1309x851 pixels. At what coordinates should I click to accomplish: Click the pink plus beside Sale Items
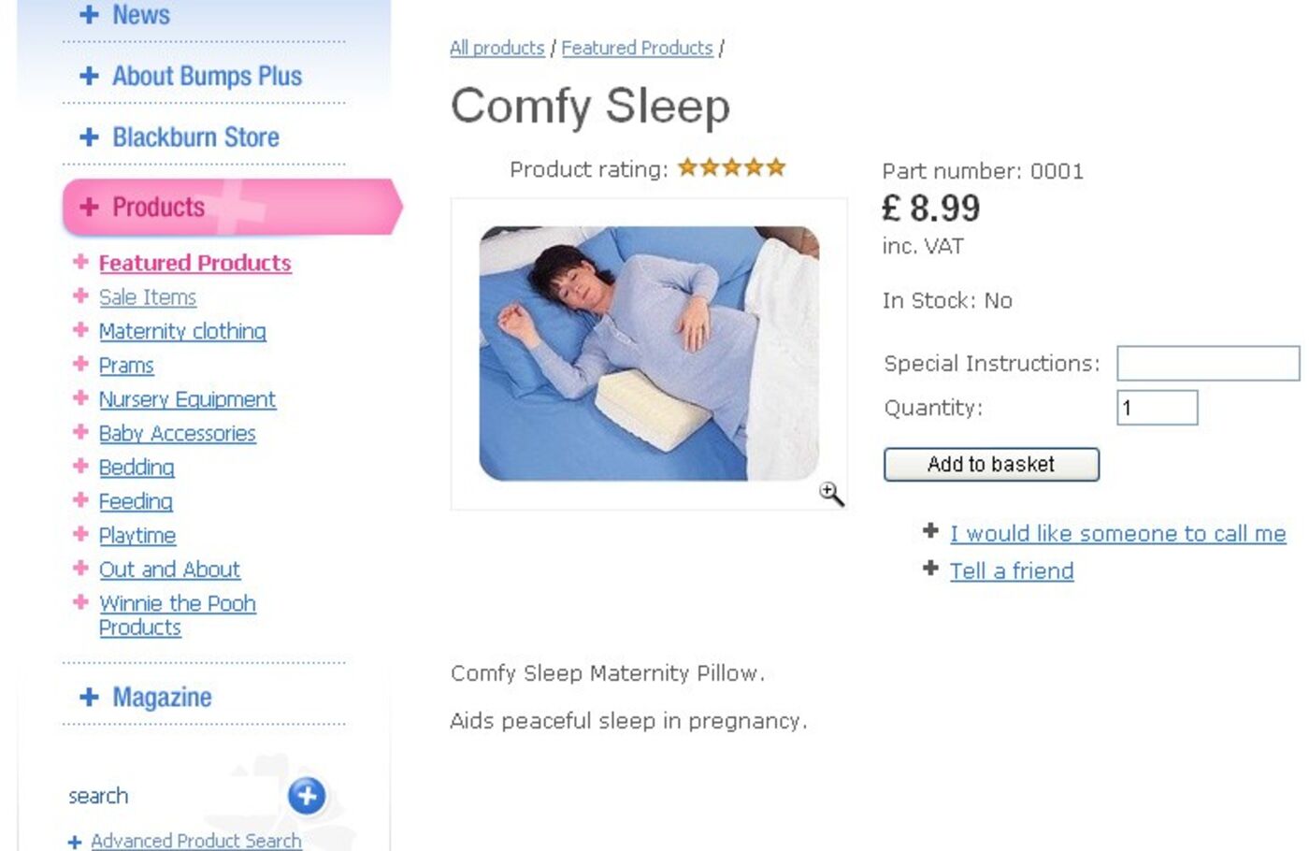[80, 296]
